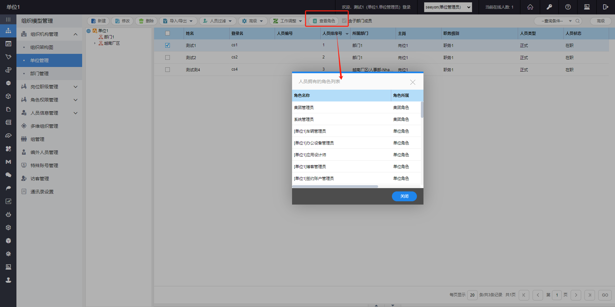This screenshot has height=307, width=615.
Task: Select the 系统管理员 role row
Action: click(356, 119)
